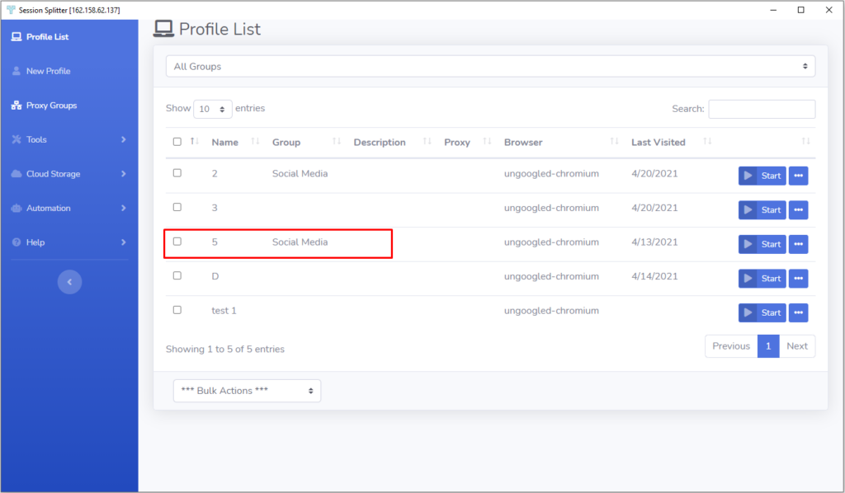This screenshot has width=845, height=493.
Task: Check the box for profile D
Action: 177,275
